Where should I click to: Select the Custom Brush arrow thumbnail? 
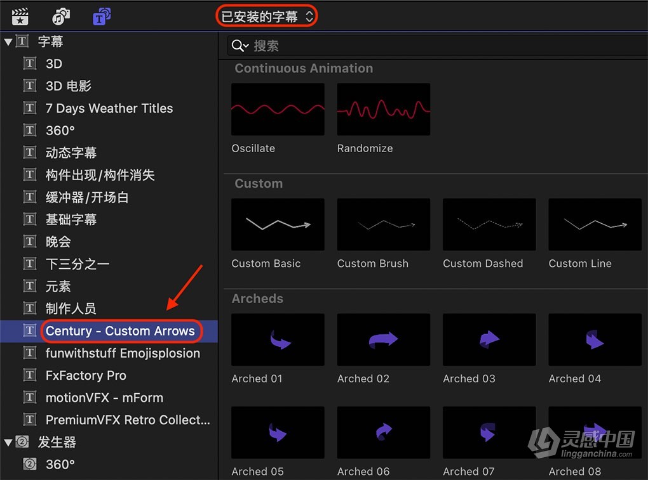384,224
